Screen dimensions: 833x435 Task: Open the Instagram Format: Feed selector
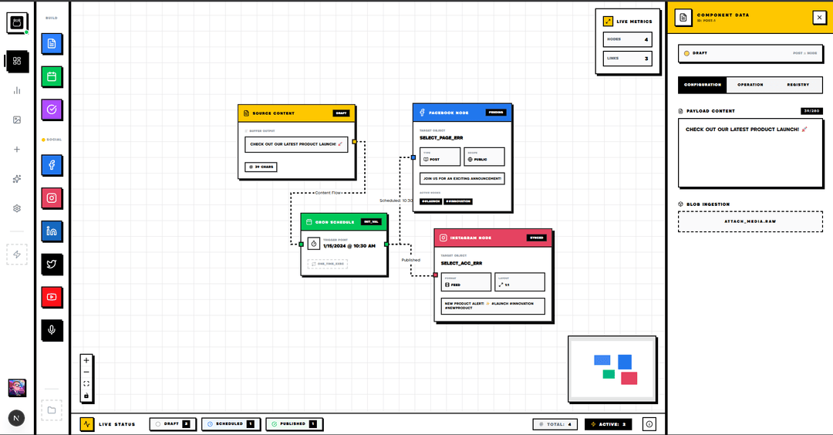coord(466,282)
